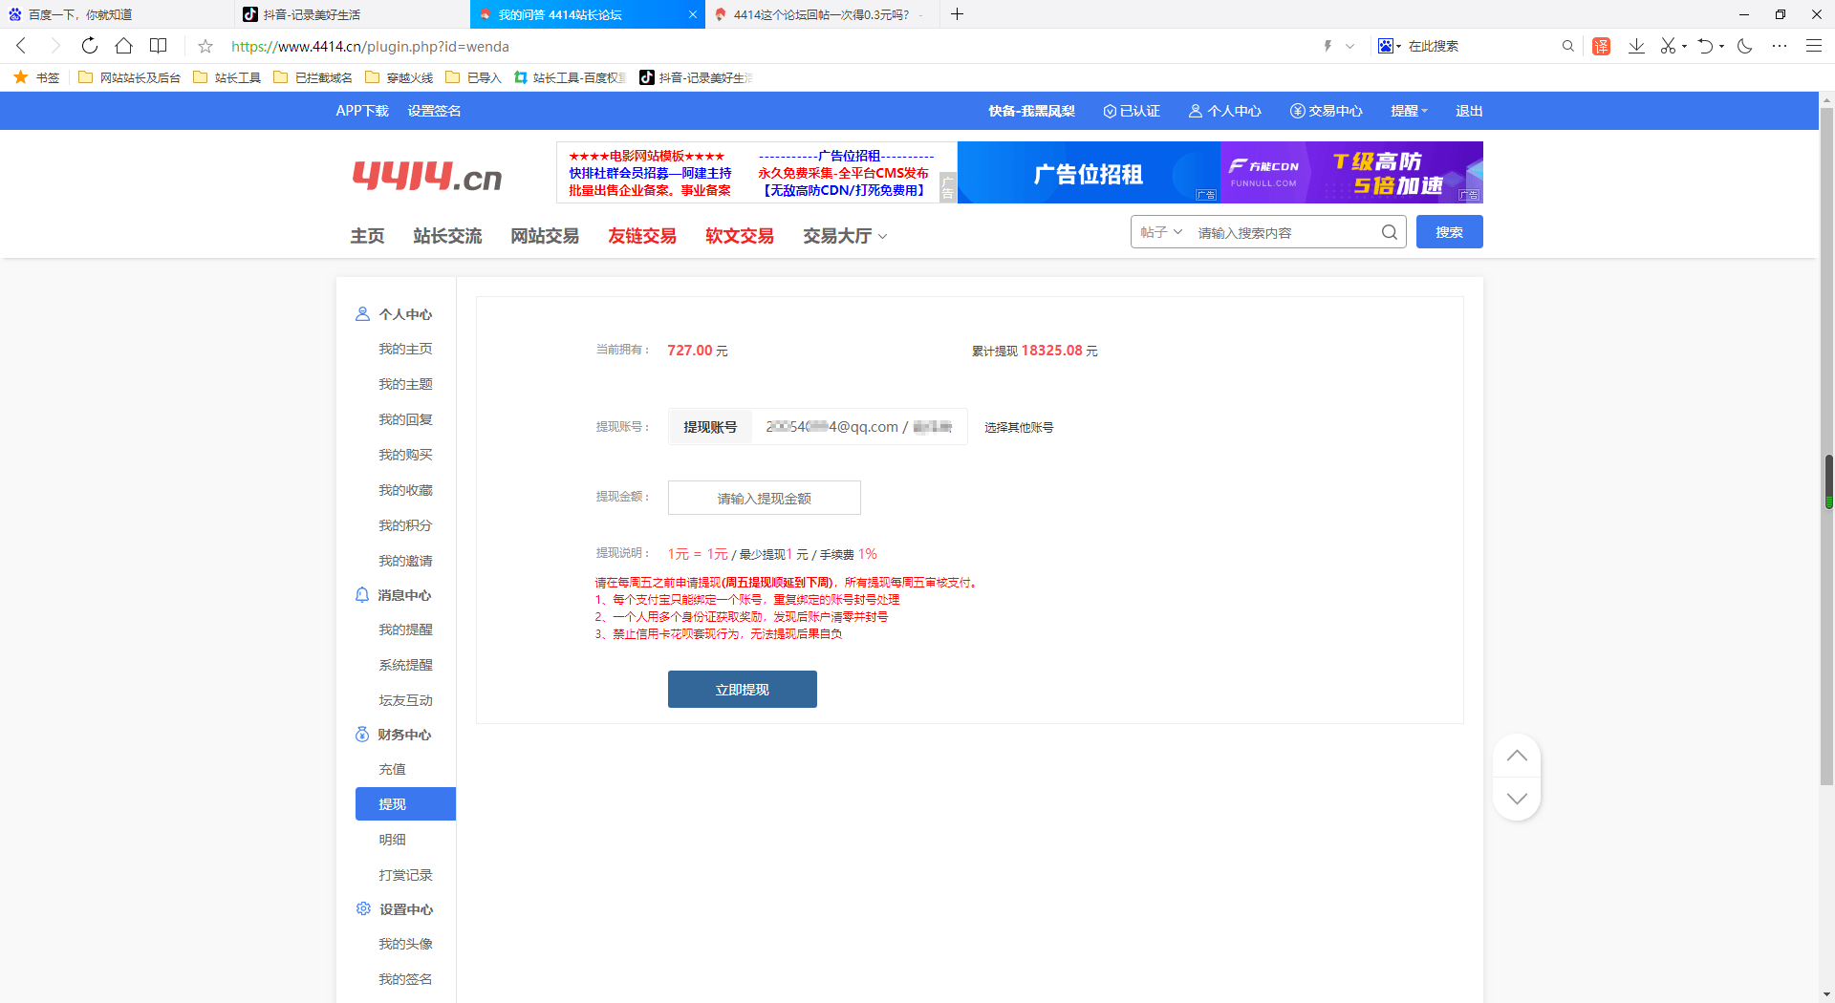Click the 立即提现 button
1835x1003 pixels.
point(743,689)
